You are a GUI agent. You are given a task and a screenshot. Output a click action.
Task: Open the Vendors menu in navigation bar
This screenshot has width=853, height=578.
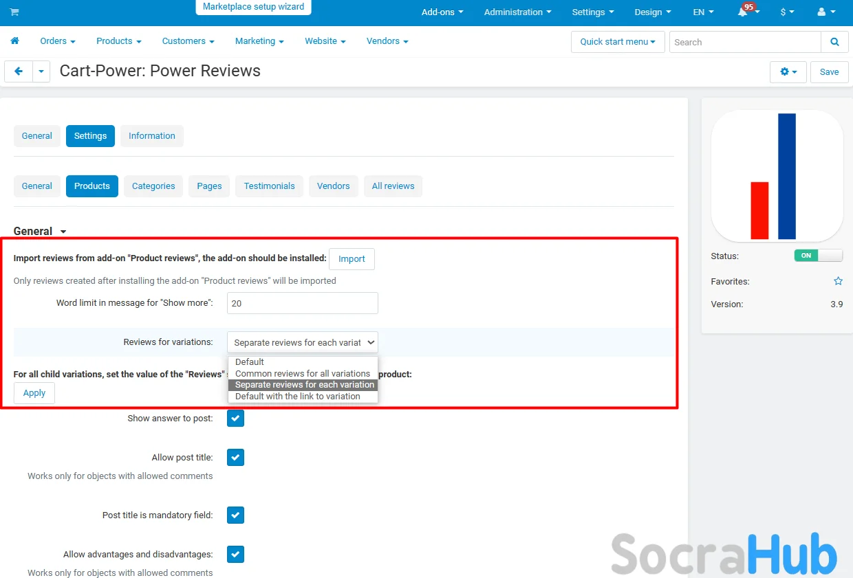pos(387,41)
